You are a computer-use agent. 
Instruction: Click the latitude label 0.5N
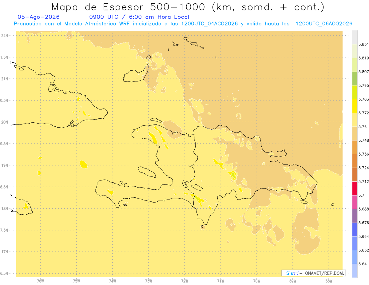[x=4, y=101]
